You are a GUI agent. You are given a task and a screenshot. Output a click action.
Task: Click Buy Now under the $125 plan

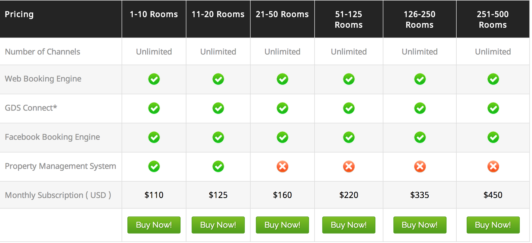pos(218,225)
